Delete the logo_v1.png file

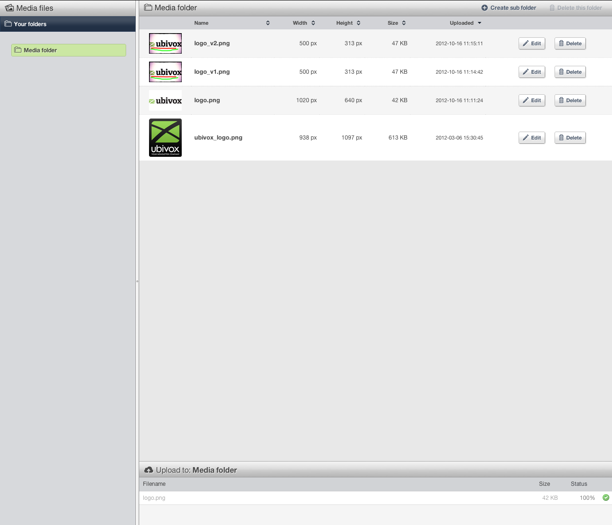(x=570, y=72)
